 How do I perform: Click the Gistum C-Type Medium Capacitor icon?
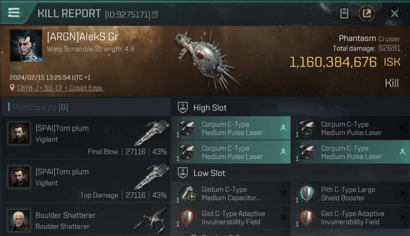(187, 194)
